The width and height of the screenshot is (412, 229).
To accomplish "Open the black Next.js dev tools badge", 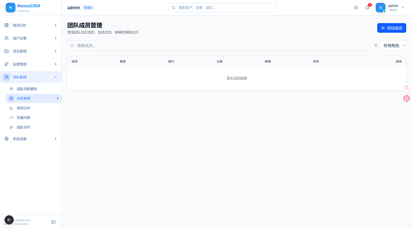I will 9,220.
